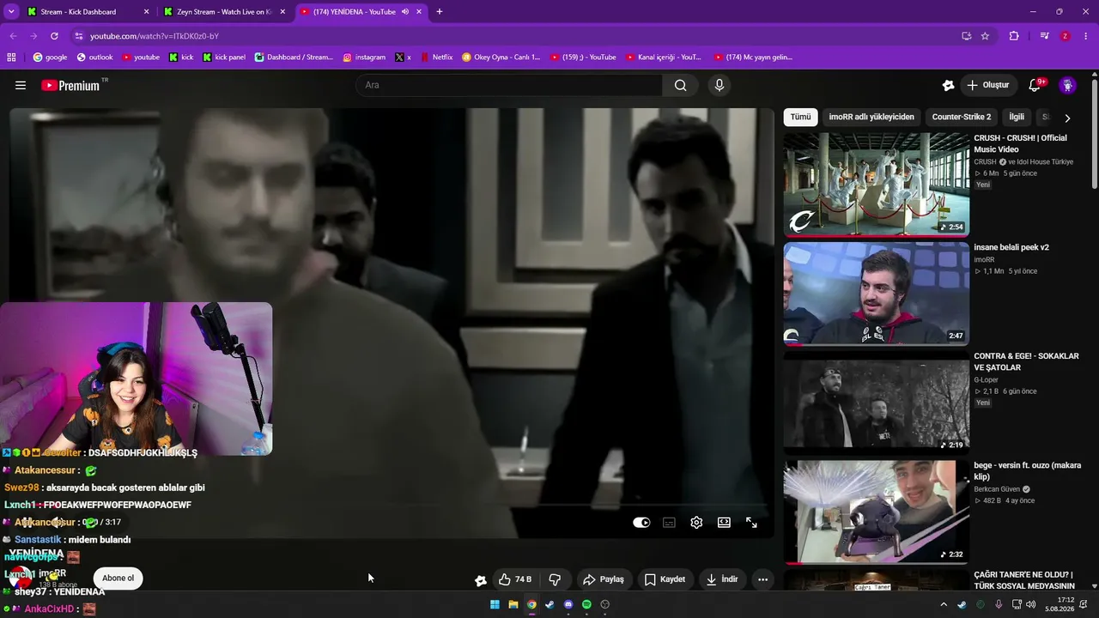Select the Tümü filter chip
The image size is (1099, 618).
pyautogui.click(x=800, y=117)
